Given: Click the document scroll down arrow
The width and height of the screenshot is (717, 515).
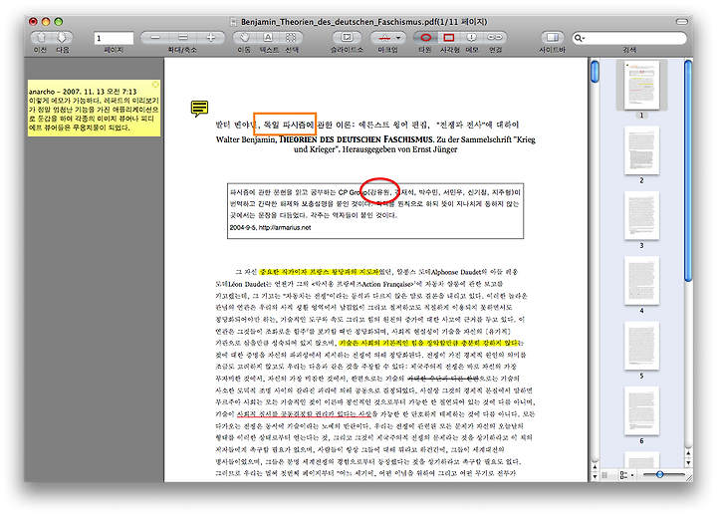Looking at the screenshot, I should tap(595, 476).
